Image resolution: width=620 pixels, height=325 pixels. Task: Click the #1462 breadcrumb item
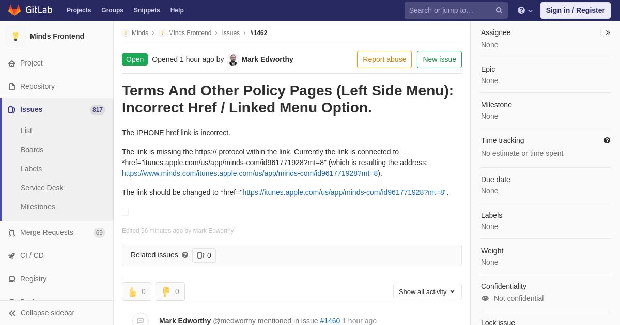[258, 33]
